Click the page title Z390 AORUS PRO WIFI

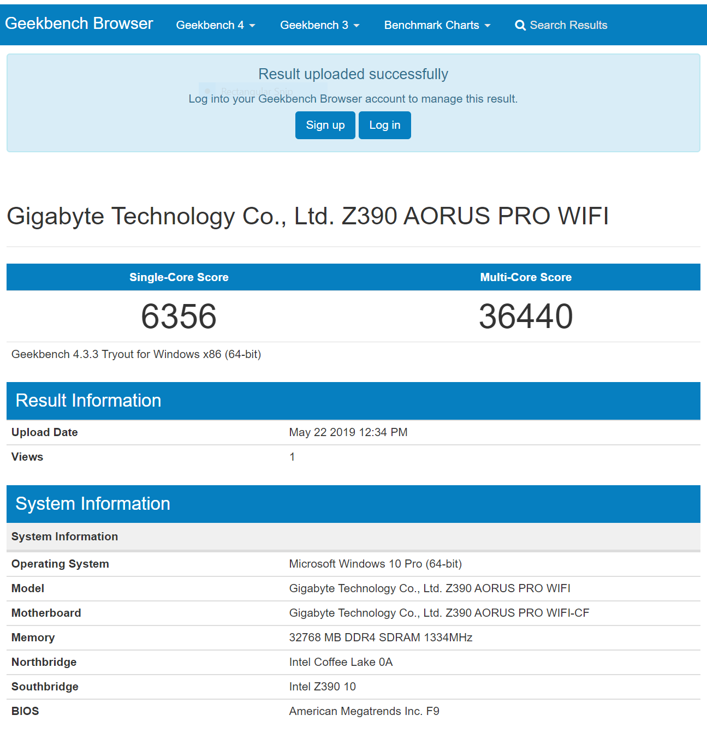(308, 216)
